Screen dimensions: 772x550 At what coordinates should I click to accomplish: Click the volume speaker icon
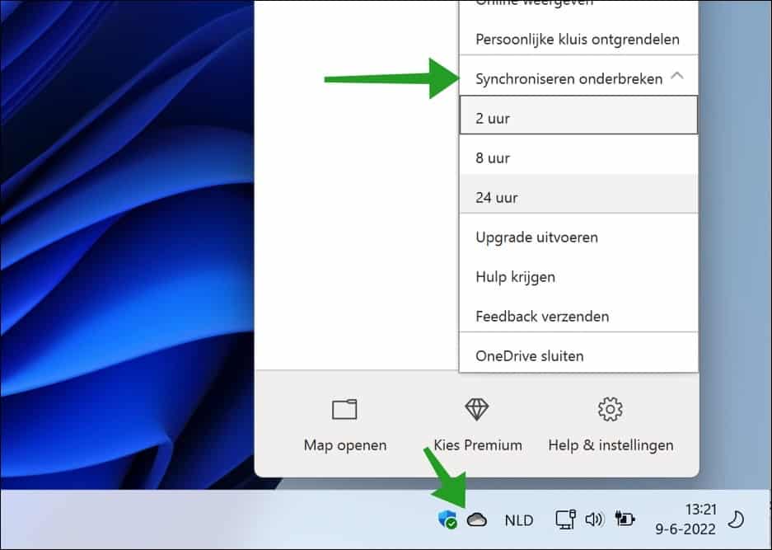tap(595, 519)
